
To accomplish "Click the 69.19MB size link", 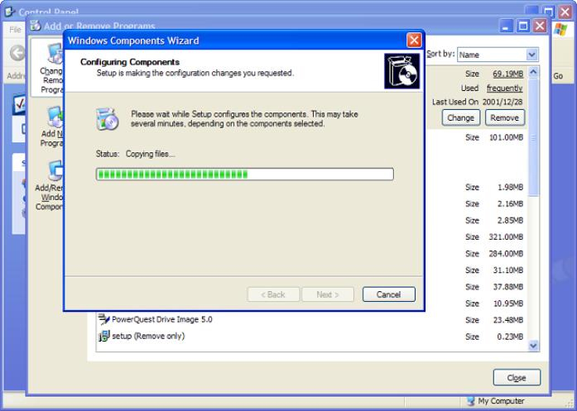I will (507, 74).
